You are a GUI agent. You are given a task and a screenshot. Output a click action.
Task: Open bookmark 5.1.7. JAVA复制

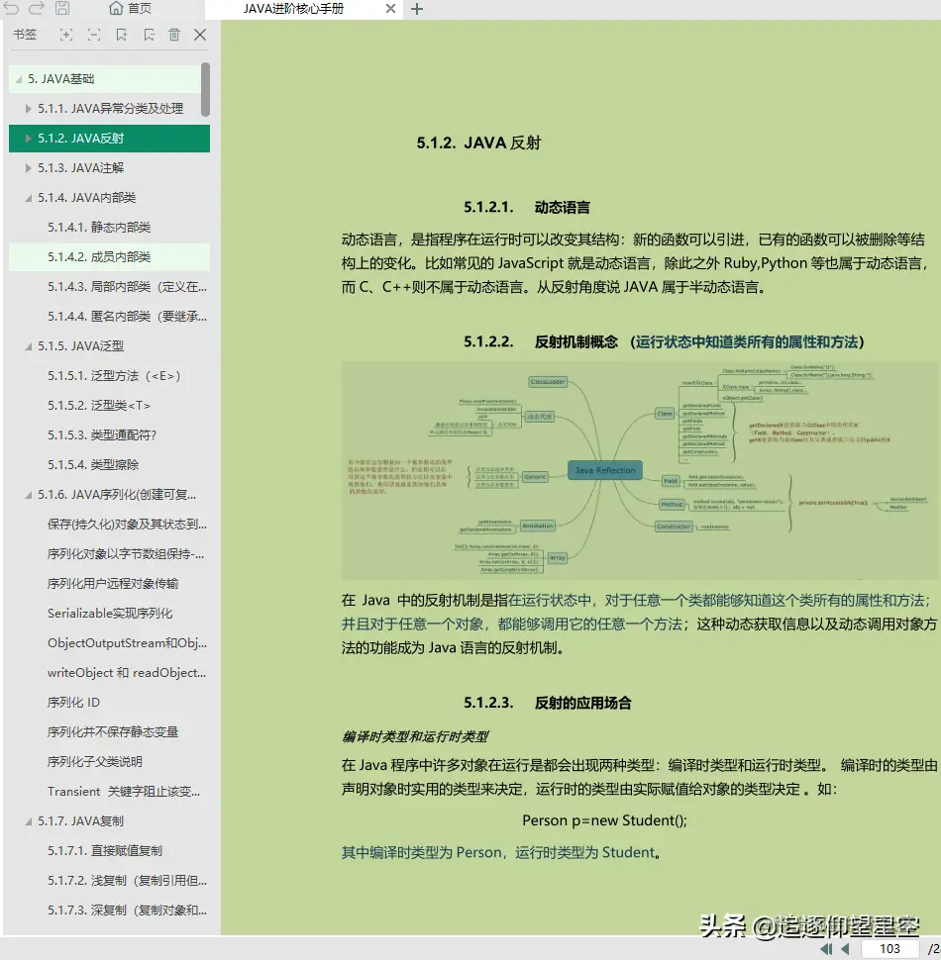coord(81,821)
